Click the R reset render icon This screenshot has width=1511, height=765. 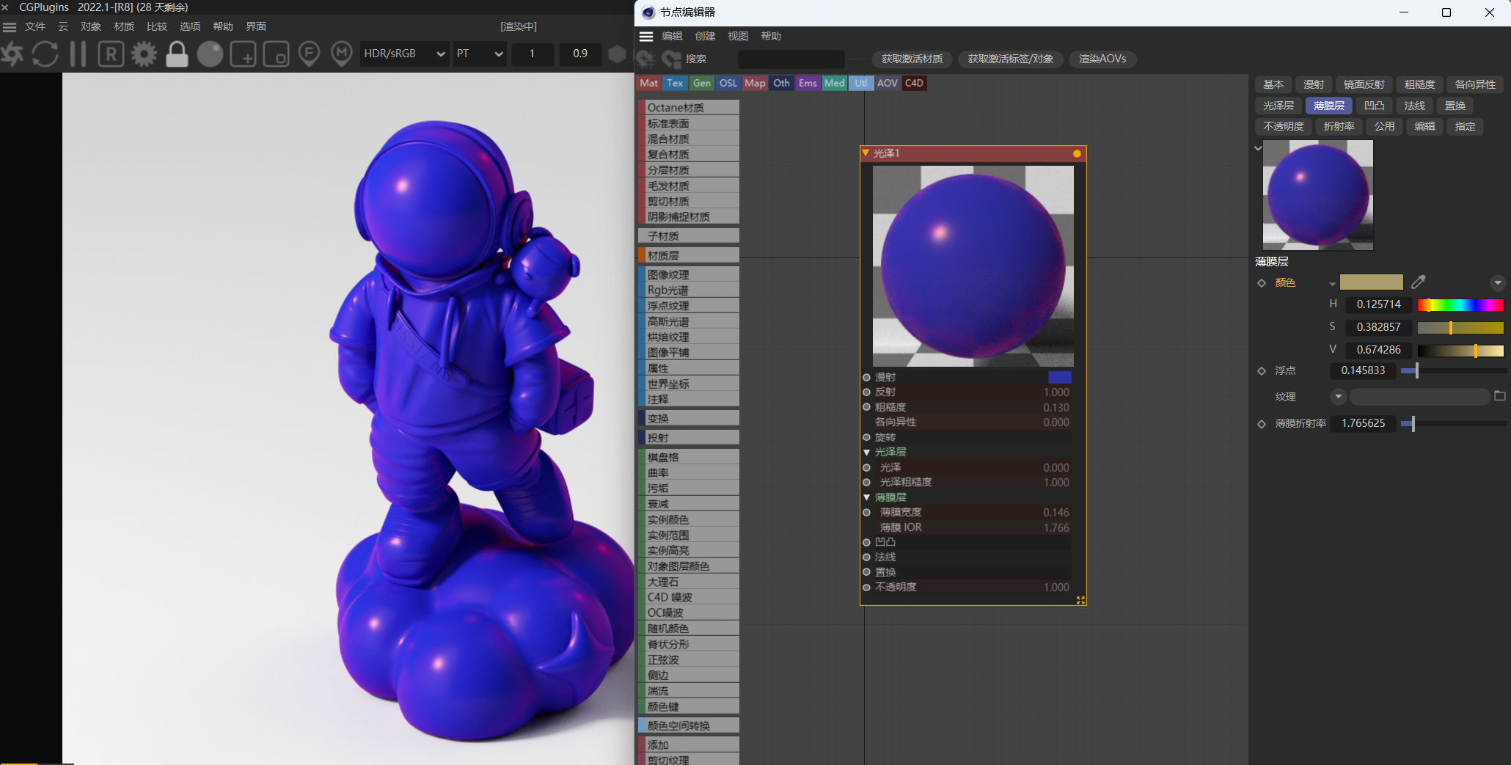[111, 54]
